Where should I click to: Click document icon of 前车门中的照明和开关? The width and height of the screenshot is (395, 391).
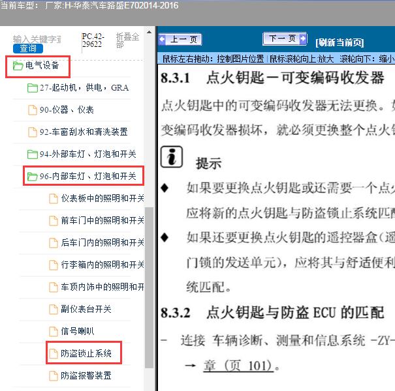[x=53, y=221]
